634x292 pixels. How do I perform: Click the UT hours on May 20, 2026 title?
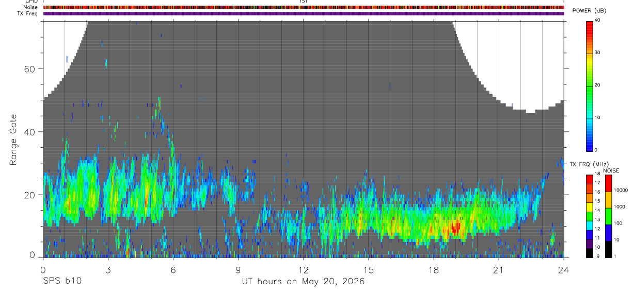pyautogui.click(x=303, y=281)
